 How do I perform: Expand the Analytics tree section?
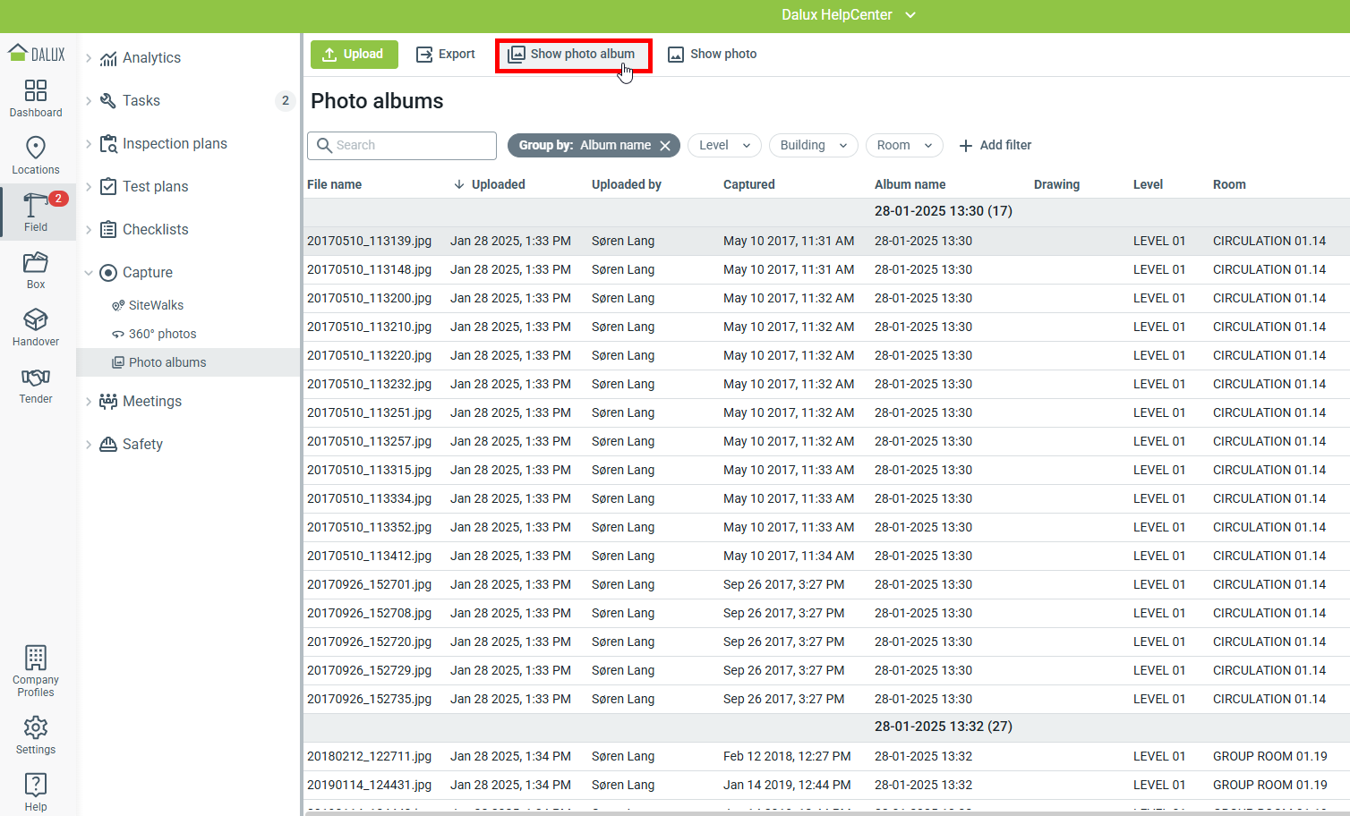[89, 58]
